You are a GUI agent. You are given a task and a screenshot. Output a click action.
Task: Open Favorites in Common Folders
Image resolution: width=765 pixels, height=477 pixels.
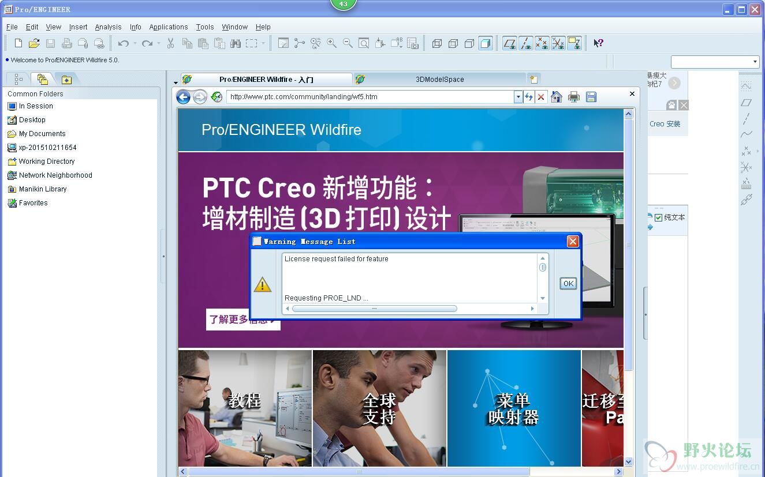point(28,203)
